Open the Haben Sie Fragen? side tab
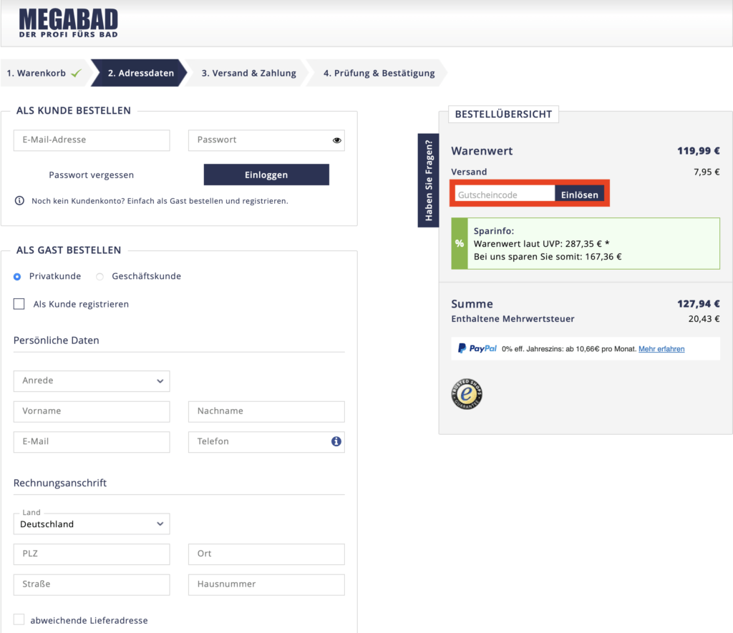 tap(428, 180)
